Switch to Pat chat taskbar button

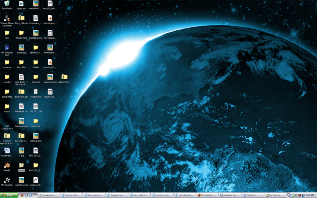tap(94, 195)
